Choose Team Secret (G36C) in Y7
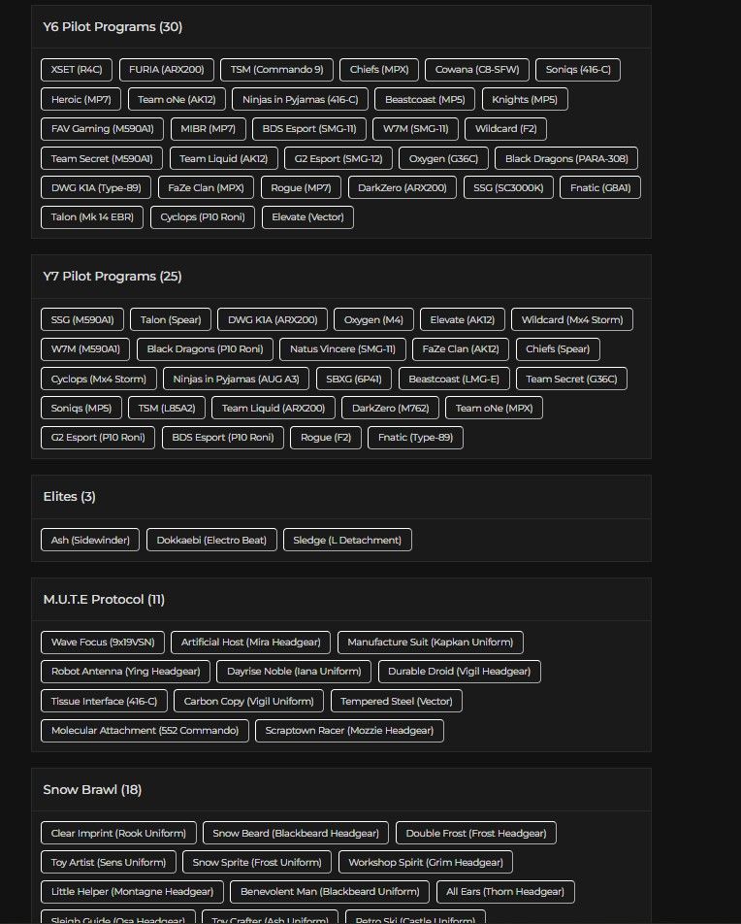 pos(571,379)
